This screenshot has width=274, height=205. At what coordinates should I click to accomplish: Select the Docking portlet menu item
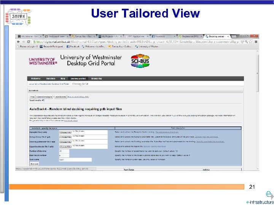click(78, 79)
